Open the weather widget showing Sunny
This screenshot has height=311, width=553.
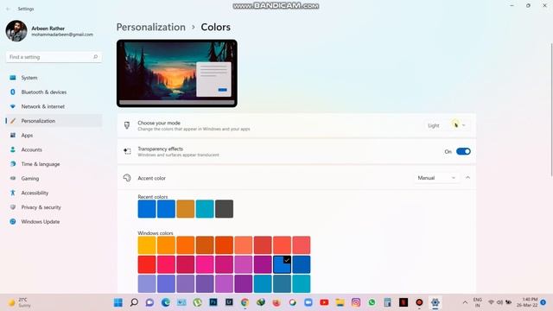pos(20,302)
